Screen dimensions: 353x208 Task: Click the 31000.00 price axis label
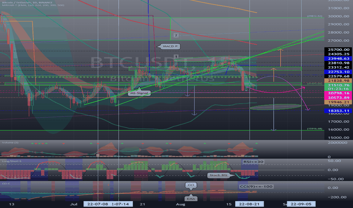click(x=339, y=8)
